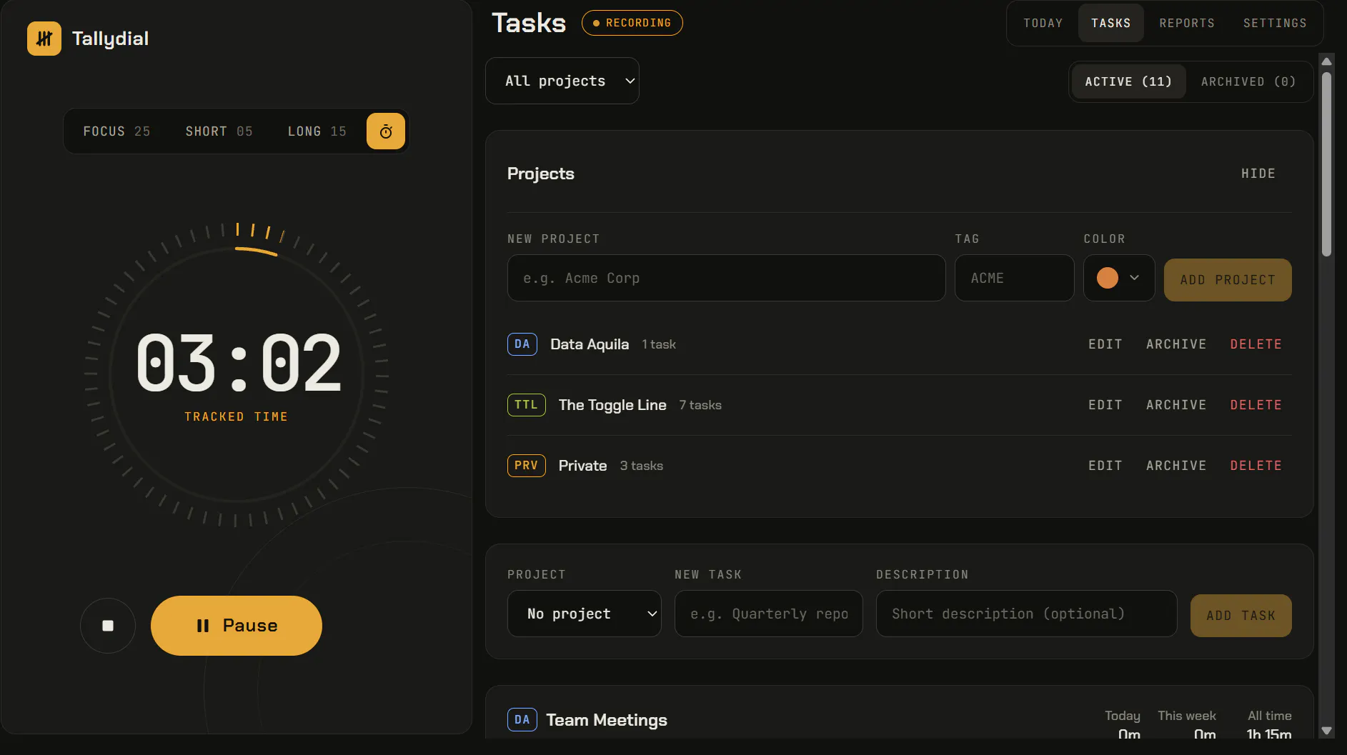Click the TTL badge of The Toggle Line
1347x755 pixels.
527,405
